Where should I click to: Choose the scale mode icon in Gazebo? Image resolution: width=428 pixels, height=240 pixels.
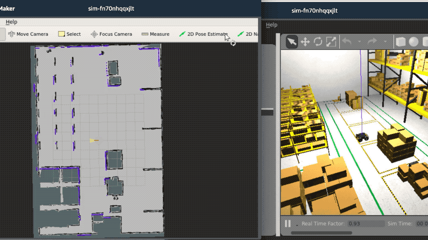tap(331, 42)
